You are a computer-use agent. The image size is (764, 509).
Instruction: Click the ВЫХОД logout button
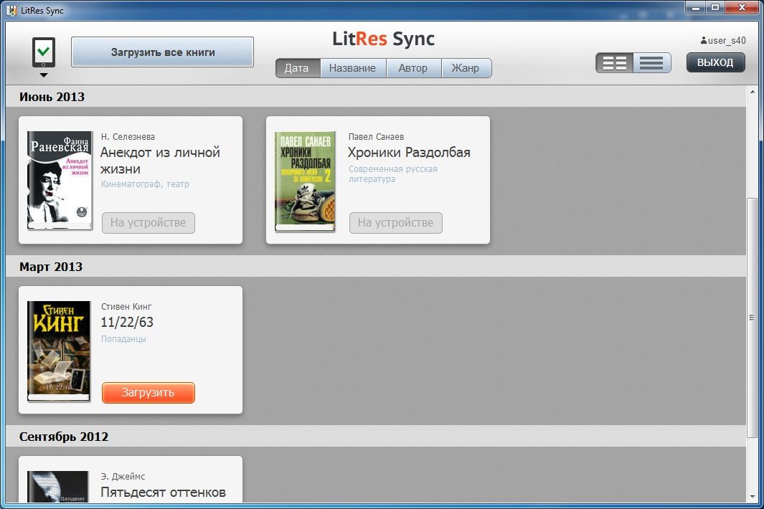click(715, 62)
